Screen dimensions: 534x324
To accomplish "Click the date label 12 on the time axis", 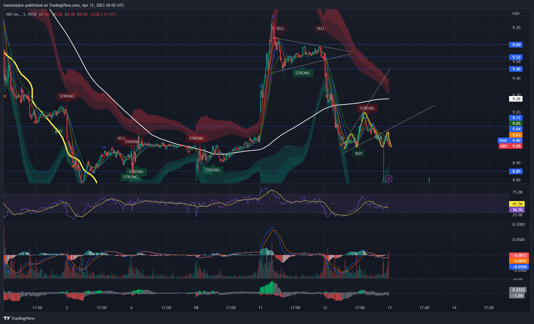I will click(325, 307).
